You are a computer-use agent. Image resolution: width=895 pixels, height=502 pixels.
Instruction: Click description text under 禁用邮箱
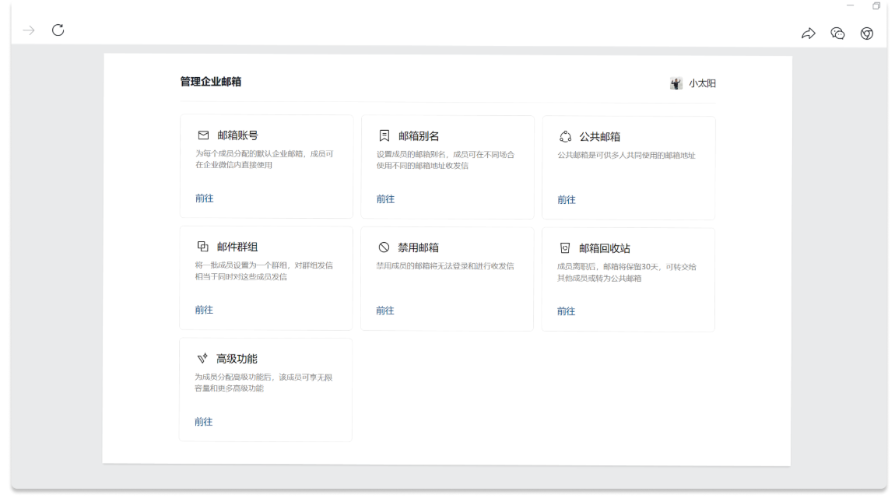point(444,266)
